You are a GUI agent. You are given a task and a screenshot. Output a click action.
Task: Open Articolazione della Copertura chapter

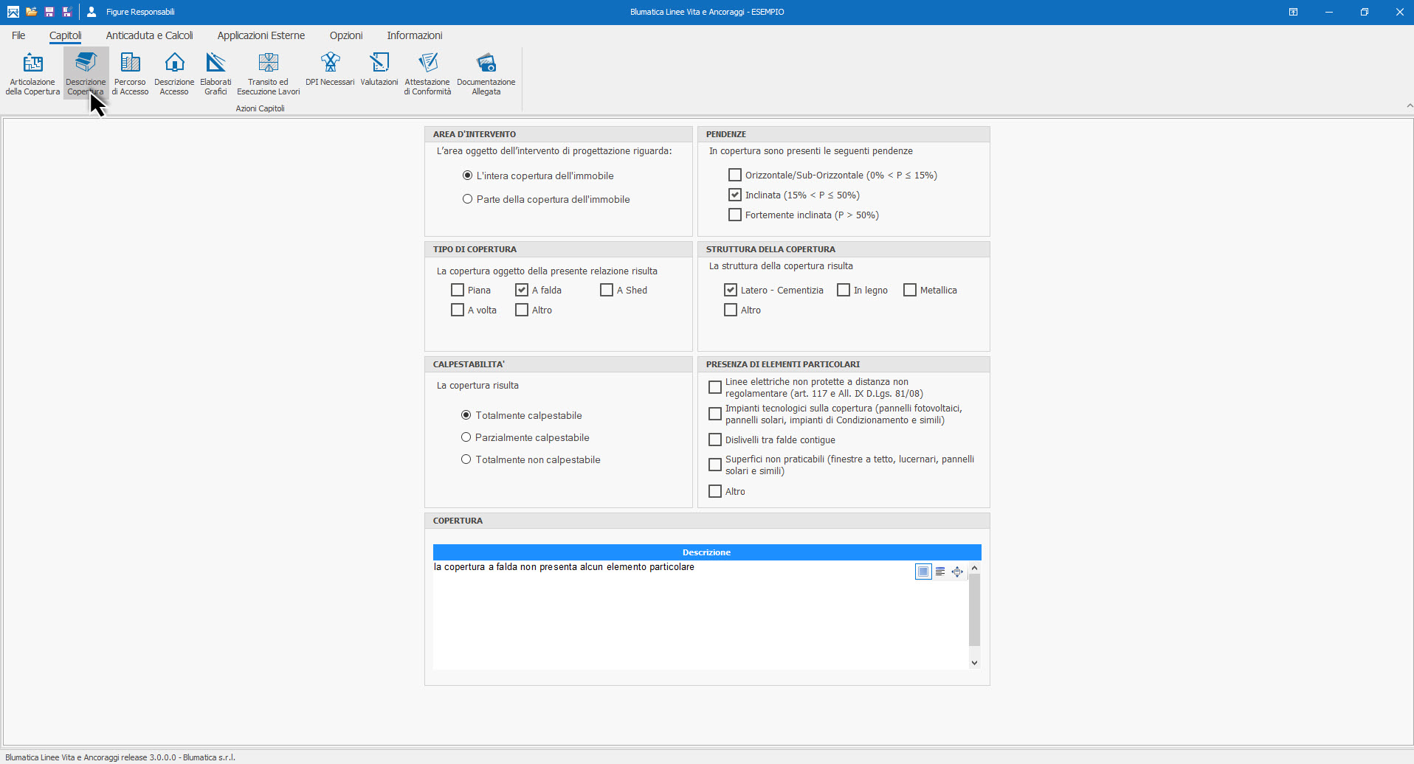pyautogui.click(x=32, y=74)
